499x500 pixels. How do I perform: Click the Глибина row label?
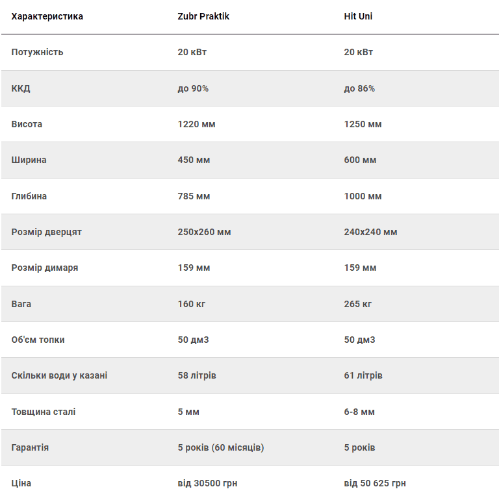[x=29, y=196]
